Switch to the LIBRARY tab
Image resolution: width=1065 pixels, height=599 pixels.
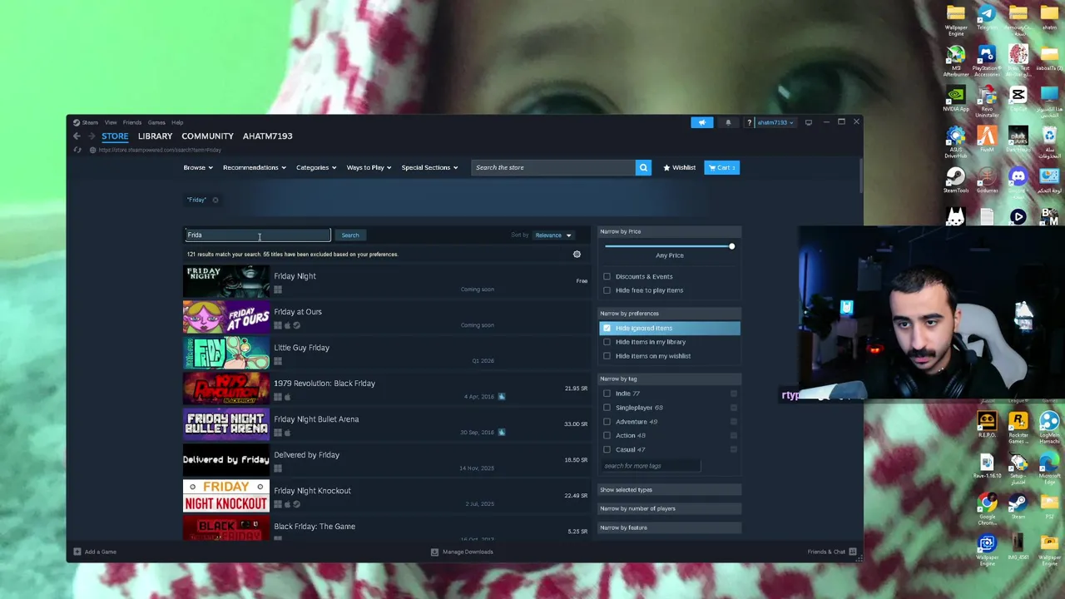coord(155,136)
